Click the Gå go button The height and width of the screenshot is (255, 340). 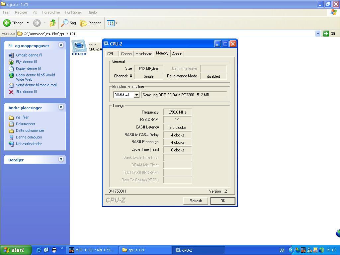(x=329, y=34)
